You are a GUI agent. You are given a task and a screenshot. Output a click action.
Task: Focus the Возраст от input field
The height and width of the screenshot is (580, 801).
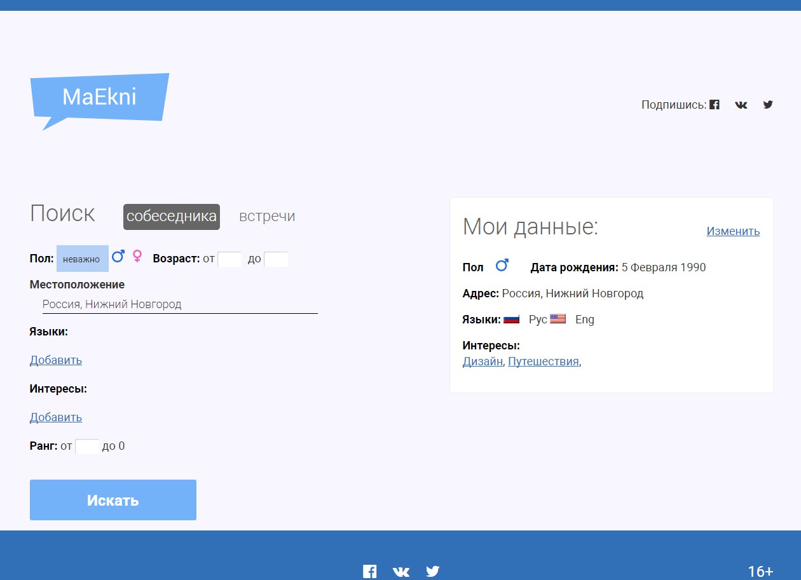[x=229, y=259]
